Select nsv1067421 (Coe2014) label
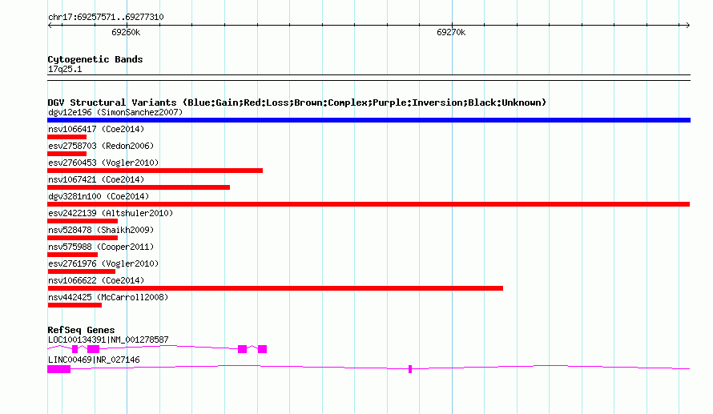The width and height of the screenshot is (713, 414). [96, 179]
